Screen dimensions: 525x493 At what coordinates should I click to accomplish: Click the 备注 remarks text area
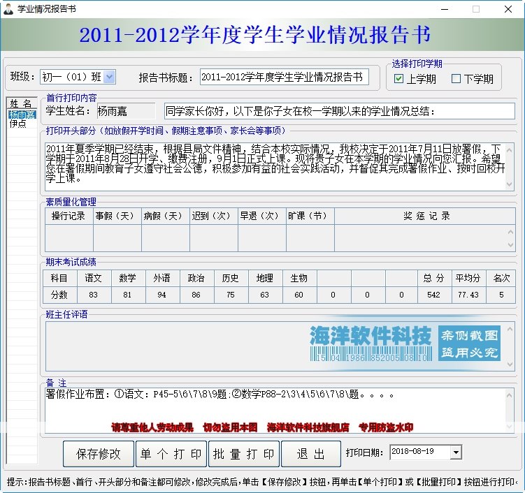coord(275,411)
